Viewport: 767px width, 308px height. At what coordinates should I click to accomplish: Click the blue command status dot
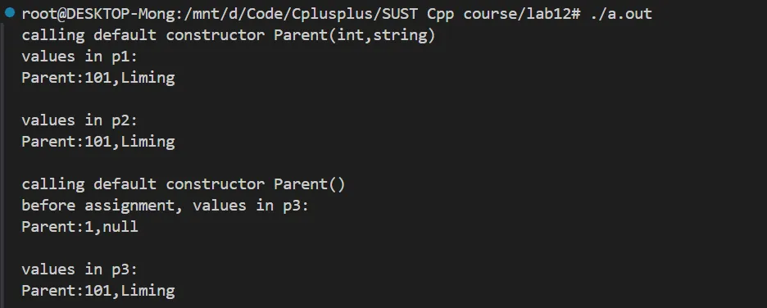10,13
